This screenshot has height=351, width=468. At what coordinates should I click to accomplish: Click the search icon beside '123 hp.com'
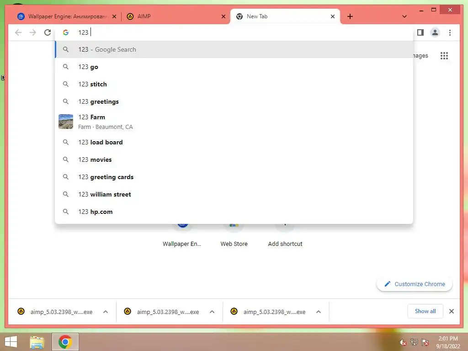tap(66, 211)
